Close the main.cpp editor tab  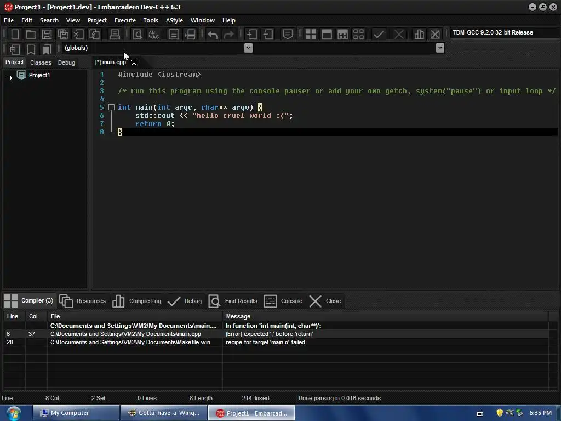[134, 62]
